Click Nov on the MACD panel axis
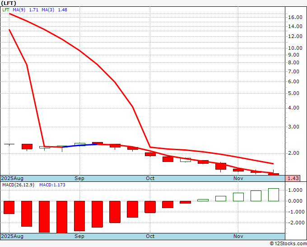 (238, 236)
